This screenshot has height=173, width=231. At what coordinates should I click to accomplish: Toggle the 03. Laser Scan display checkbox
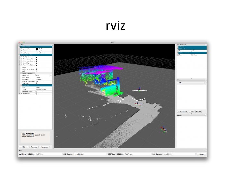(x=36, y=61)
